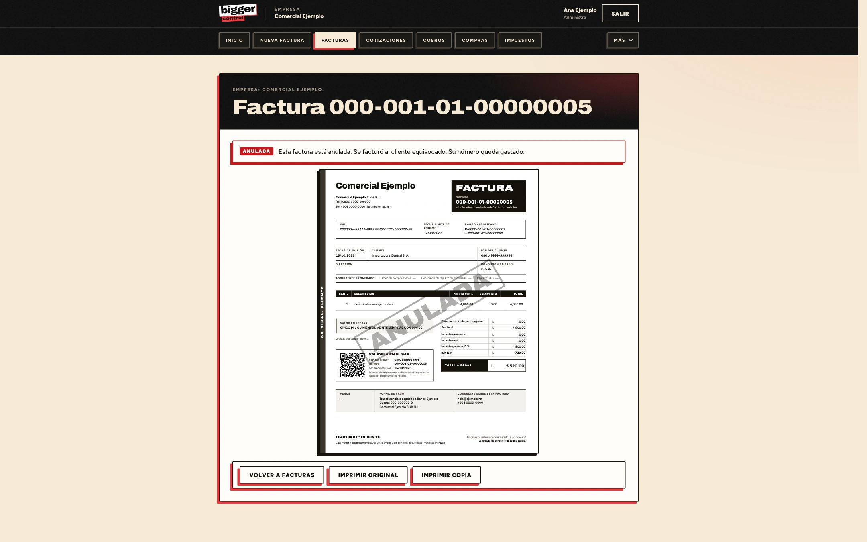Click the Factura 000-001-01-00000005 heading
Screen dimensions: 867x542
[412, 107]
